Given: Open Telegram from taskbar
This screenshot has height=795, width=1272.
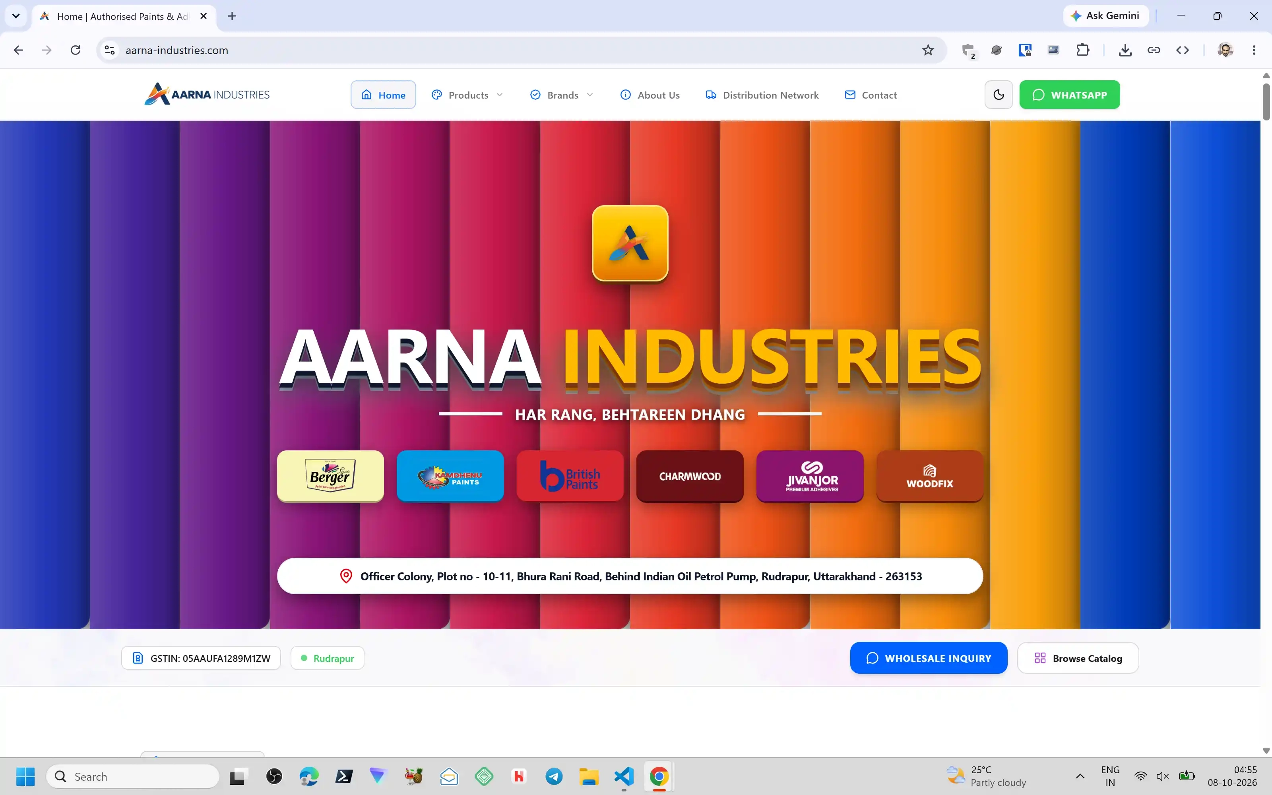Looking at the screenshot, I should pos(554,776).
